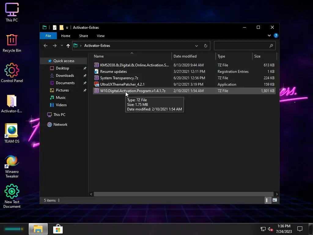This screenshot has width=313, height=235.
Task: Select the Resume updates registry file
Action: [x=184, y=71]
